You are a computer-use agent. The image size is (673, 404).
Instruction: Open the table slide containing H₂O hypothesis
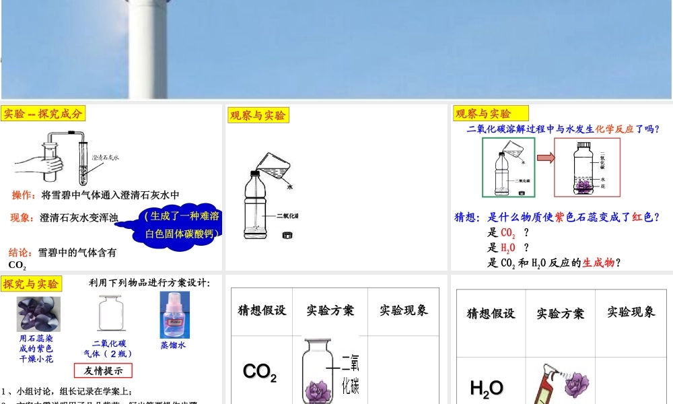[561, 339]
